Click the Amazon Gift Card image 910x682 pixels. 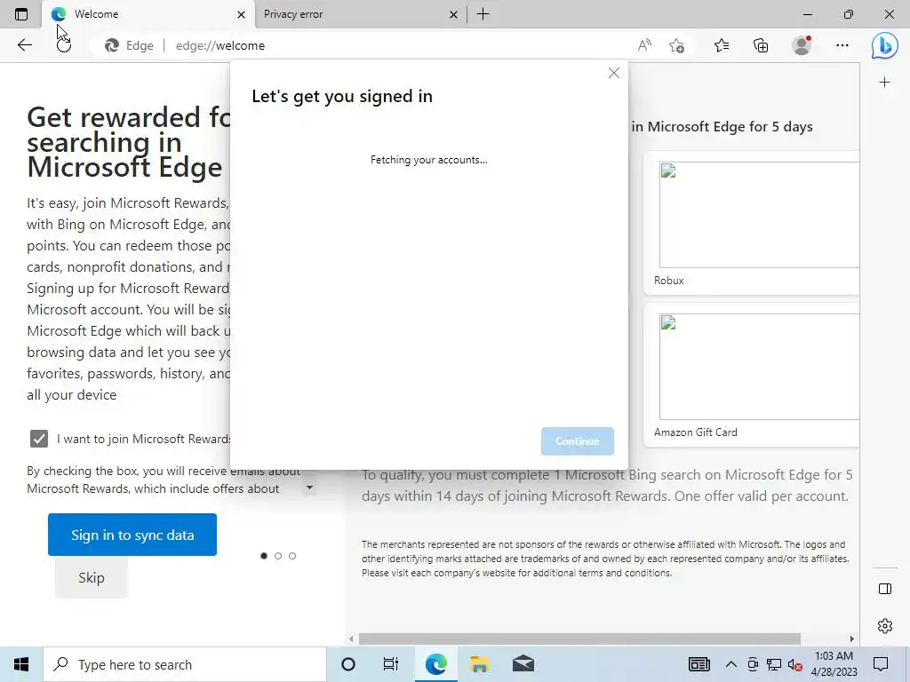[x=759, y=367]
